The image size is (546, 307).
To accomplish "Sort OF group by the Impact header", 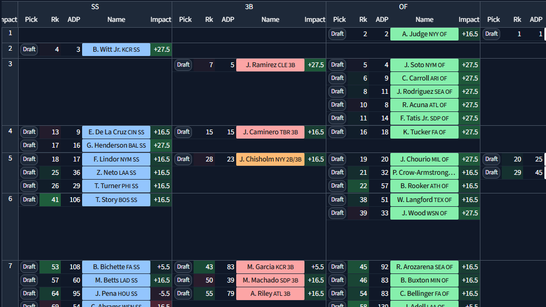I will pyautogui.click(x=469, y=20).
